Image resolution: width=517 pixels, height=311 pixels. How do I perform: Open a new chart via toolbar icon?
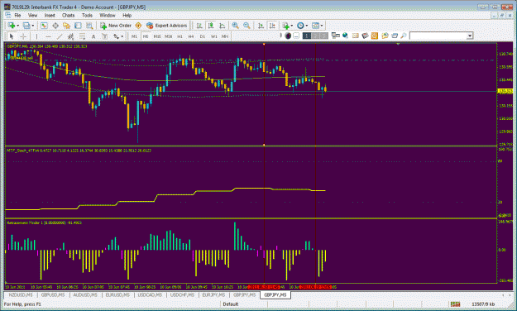pyautogui.click(x=12, y=26)
